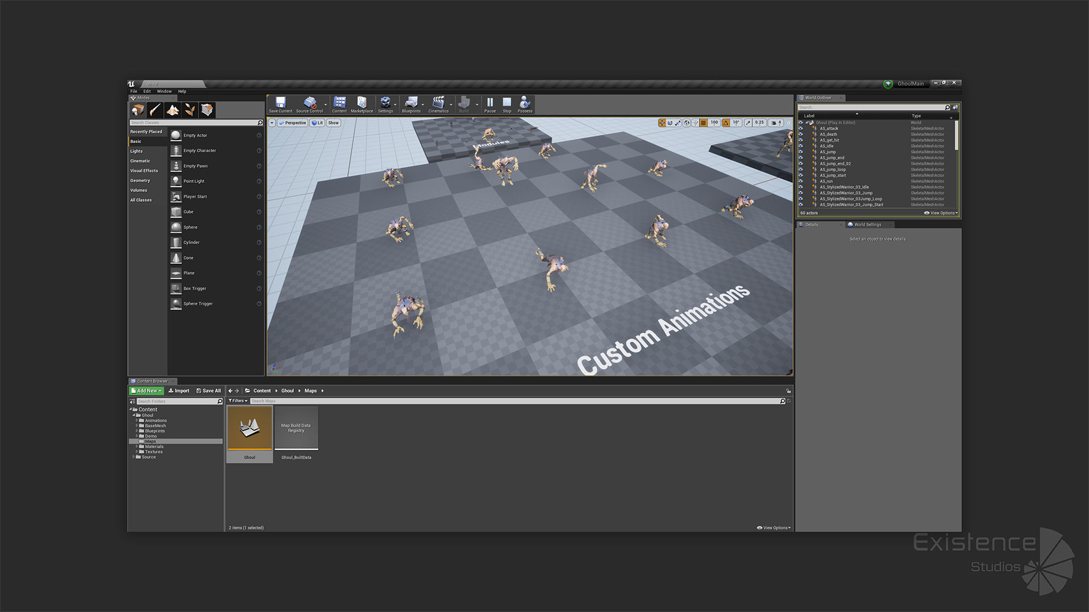Toggle rotation snapping in viewport
This screenshot has width=1089, height=612.
click(x=725, y=123)
